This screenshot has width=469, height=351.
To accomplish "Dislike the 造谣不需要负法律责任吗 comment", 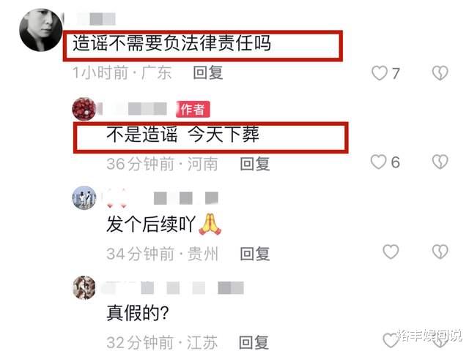I will tap(440, 73).
